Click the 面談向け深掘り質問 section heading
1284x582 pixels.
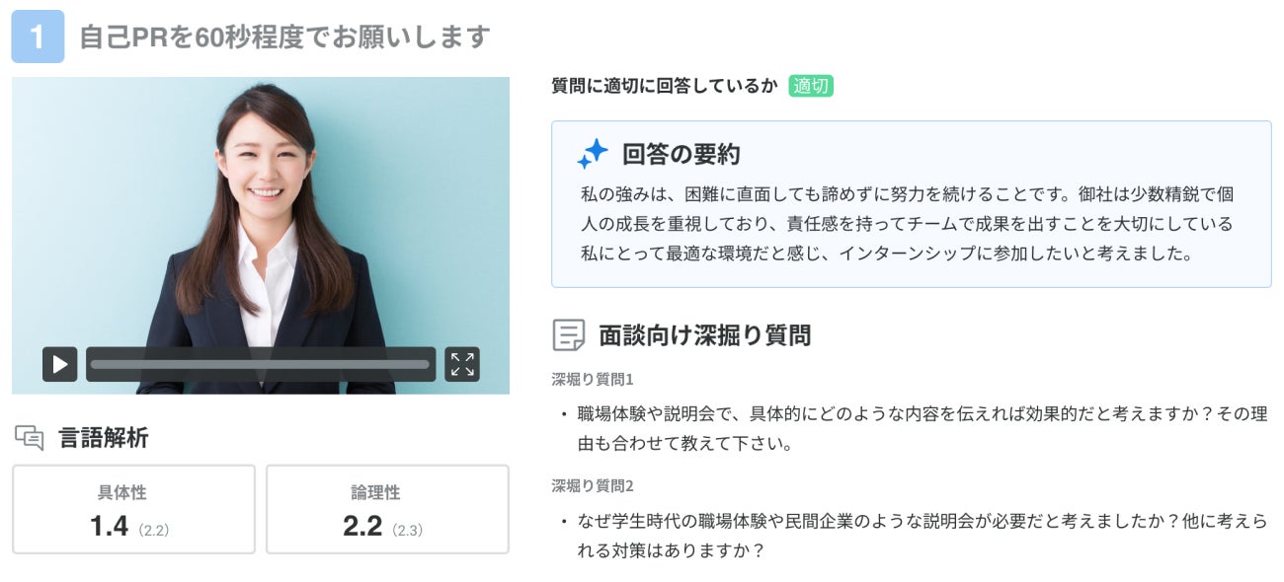click(704, 335)
